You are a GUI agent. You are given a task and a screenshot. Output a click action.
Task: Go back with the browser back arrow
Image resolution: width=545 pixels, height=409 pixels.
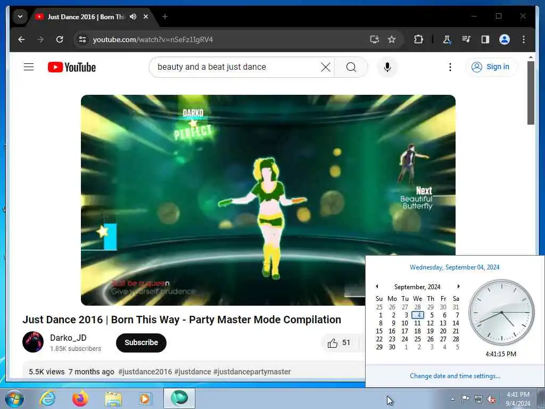click(x=21, y=39)
